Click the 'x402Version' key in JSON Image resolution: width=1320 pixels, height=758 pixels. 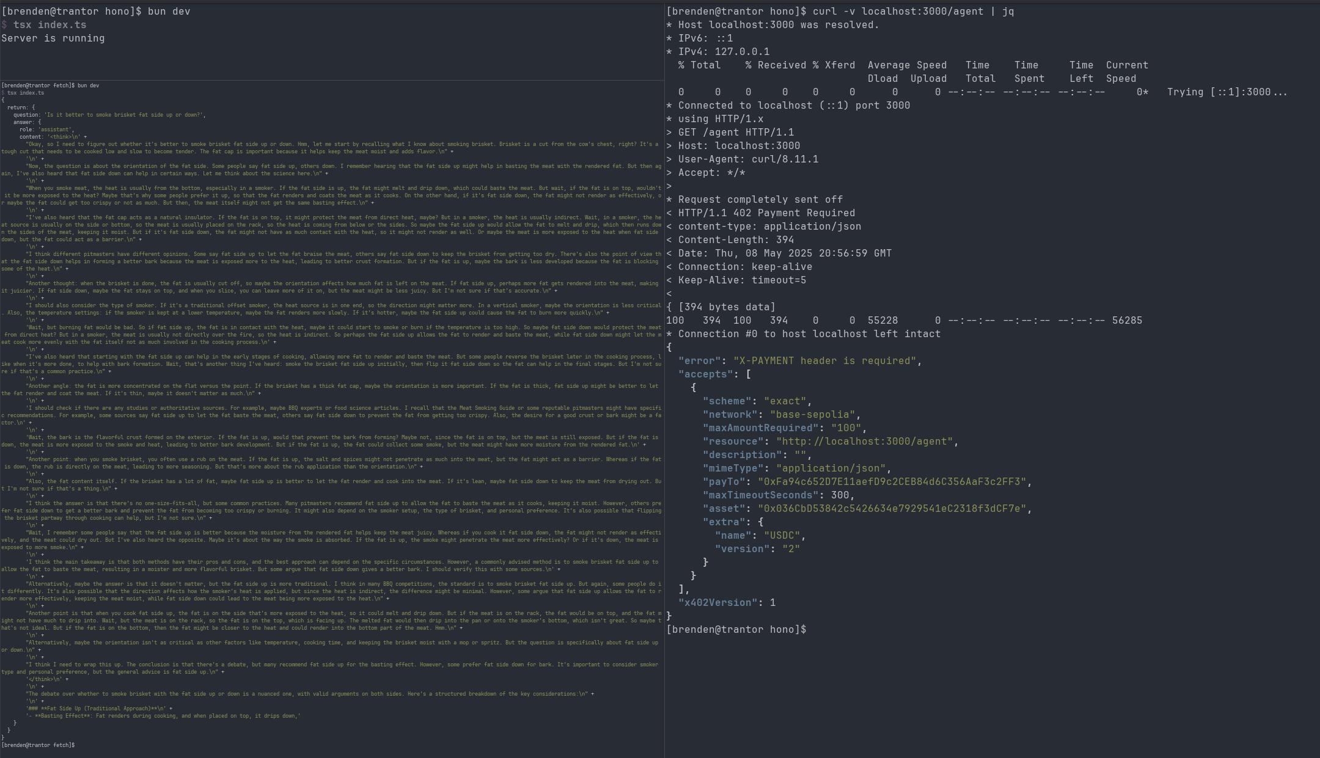point(717,603)
